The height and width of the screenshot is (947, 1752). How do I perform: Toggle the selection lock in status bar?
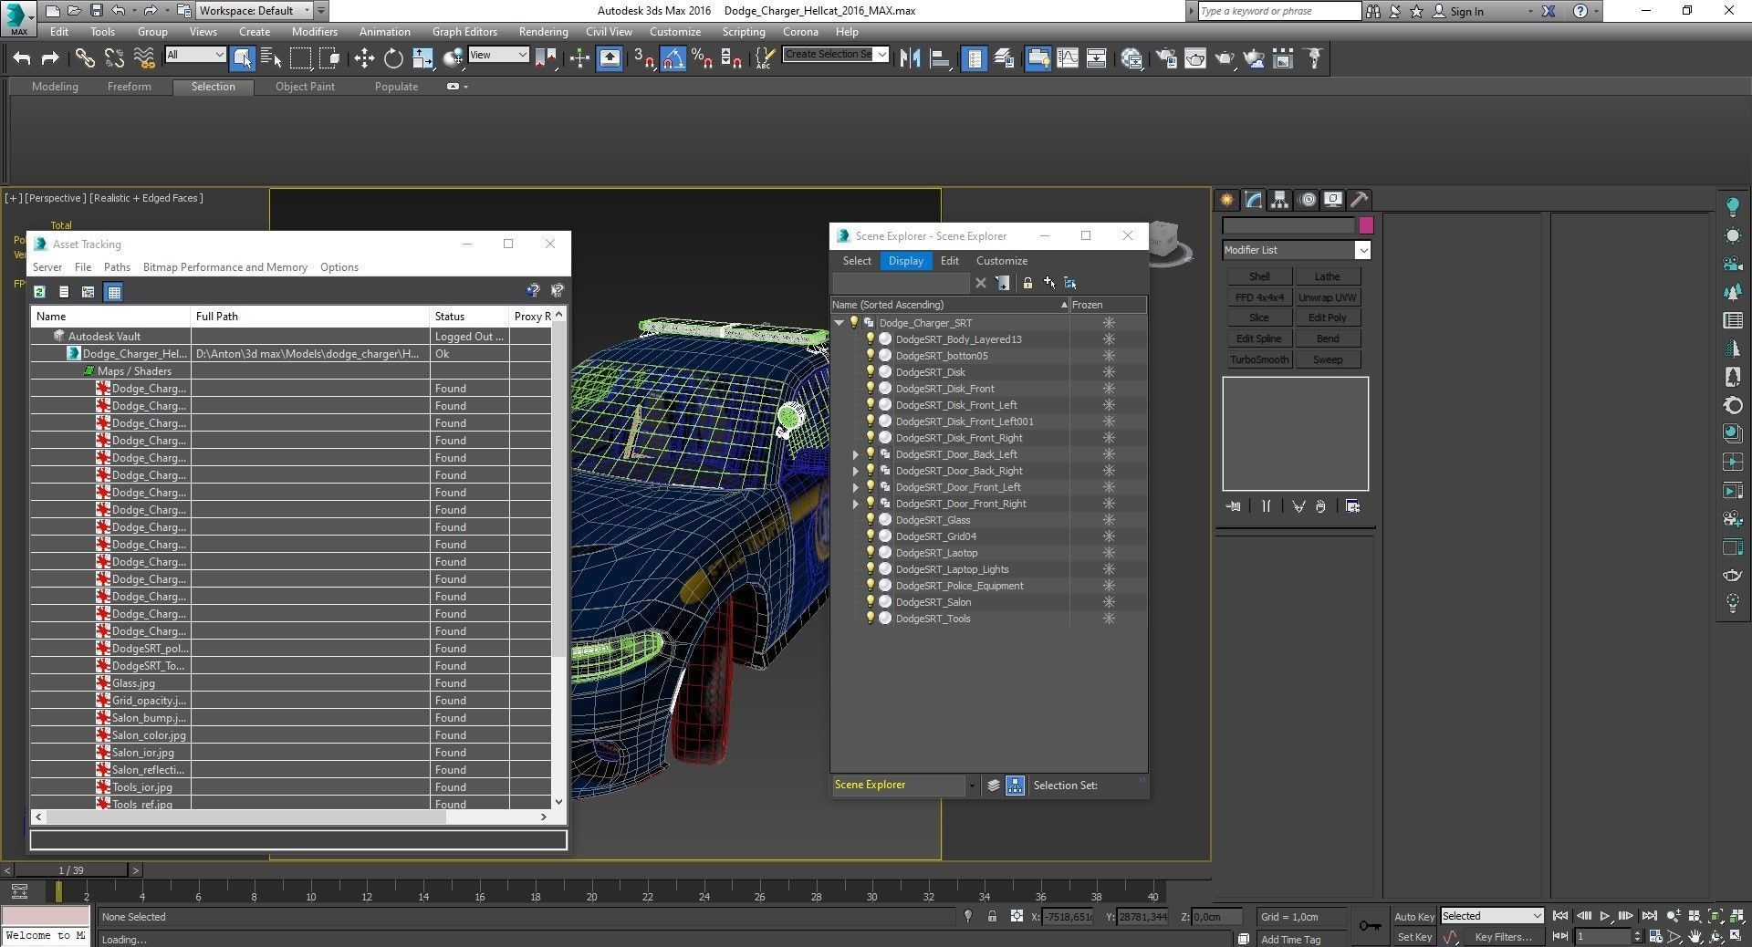992,917
